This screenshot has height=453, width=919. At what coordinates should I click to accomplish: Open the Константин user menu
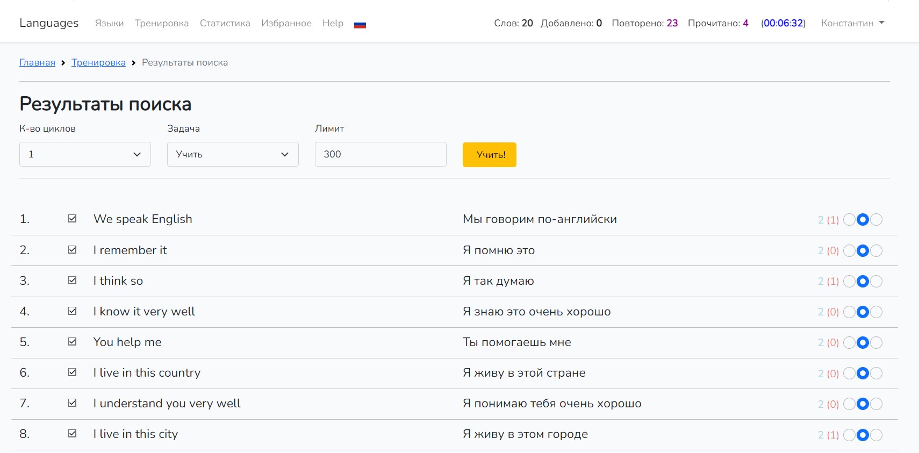click(x=852, y=23)
